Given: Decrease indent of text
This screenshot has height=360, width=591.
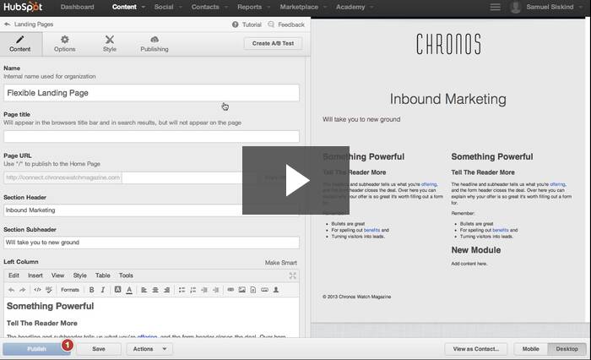Looking at the screenshot, I should coord(204,290).
